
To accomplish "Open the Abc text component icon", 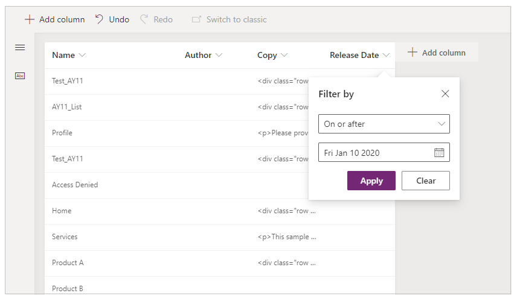I will pos(20,76).
